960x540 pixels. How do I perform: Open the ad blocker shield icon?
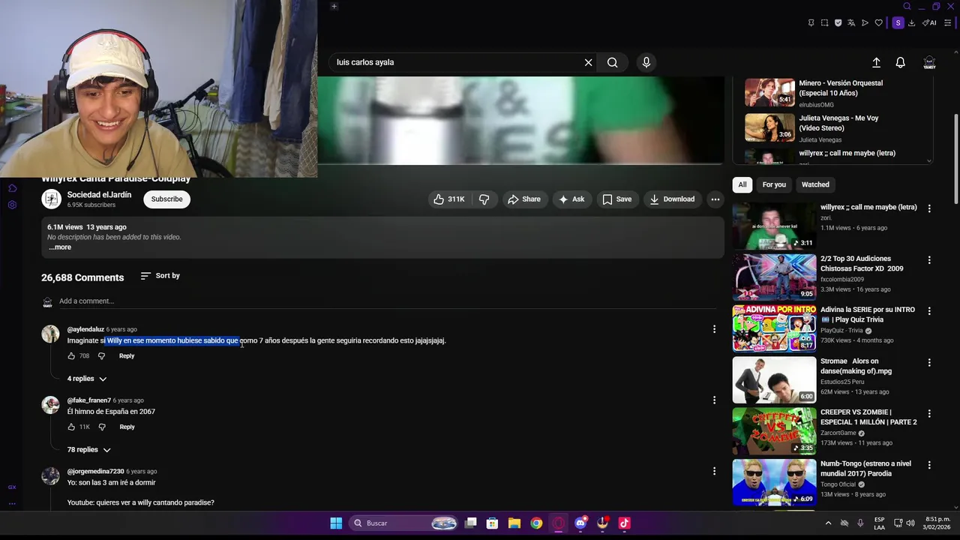coord(838,23)
